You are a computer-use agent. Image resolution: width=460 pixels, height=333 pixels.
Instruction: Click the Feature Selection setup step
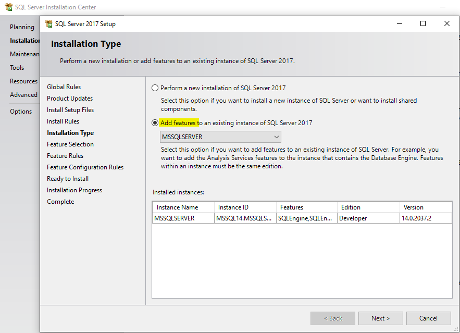[x=70, y=144]
